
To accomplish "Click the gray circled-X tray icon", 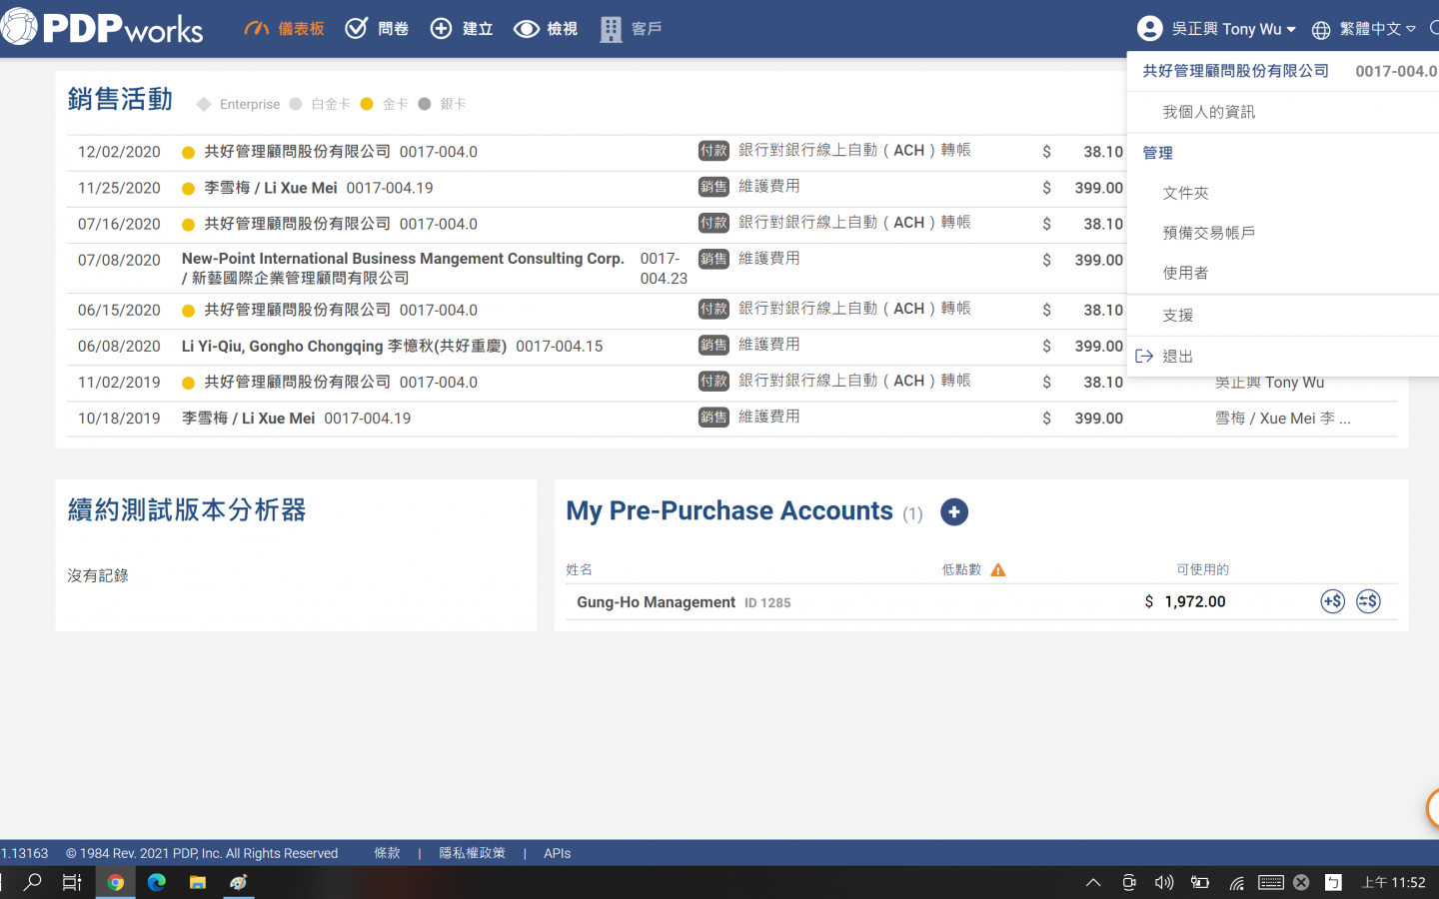I will click(1301, 882).
